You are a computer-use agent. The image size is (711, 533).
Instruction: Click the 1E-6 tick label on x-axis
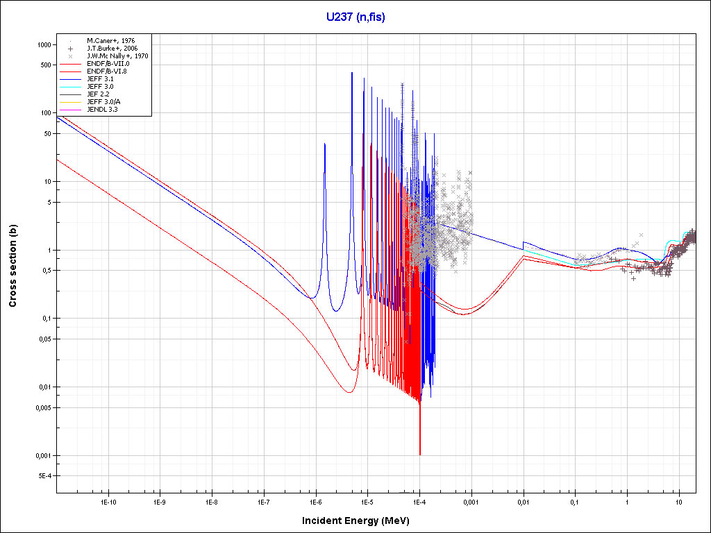pos(315,501)
